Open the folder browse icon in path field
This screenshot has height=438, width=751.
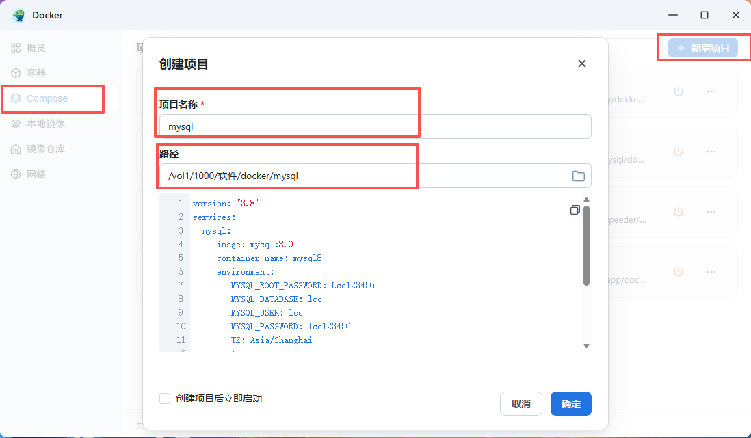[x=578, y=176]
